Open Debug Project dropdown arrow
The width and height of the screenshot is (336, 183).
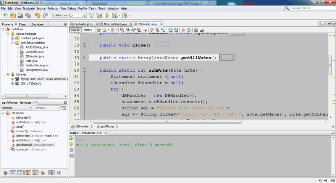120,15
